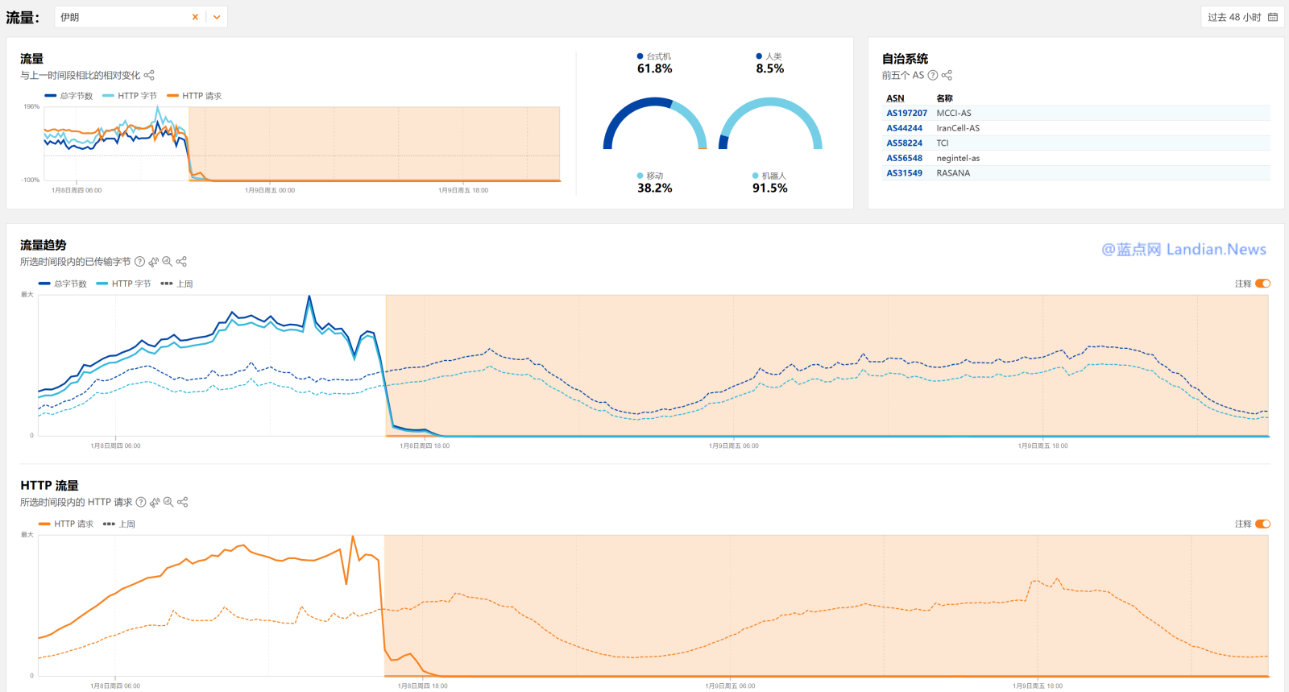Open magnifier explorer icon for HTTP 流量
Viewport: 1289px width, 692px height.
point(168,502)
